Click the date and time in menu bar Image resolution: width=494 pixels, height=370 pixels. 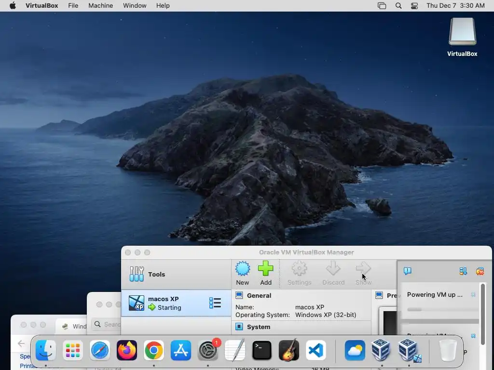click(x=455, y=6)
